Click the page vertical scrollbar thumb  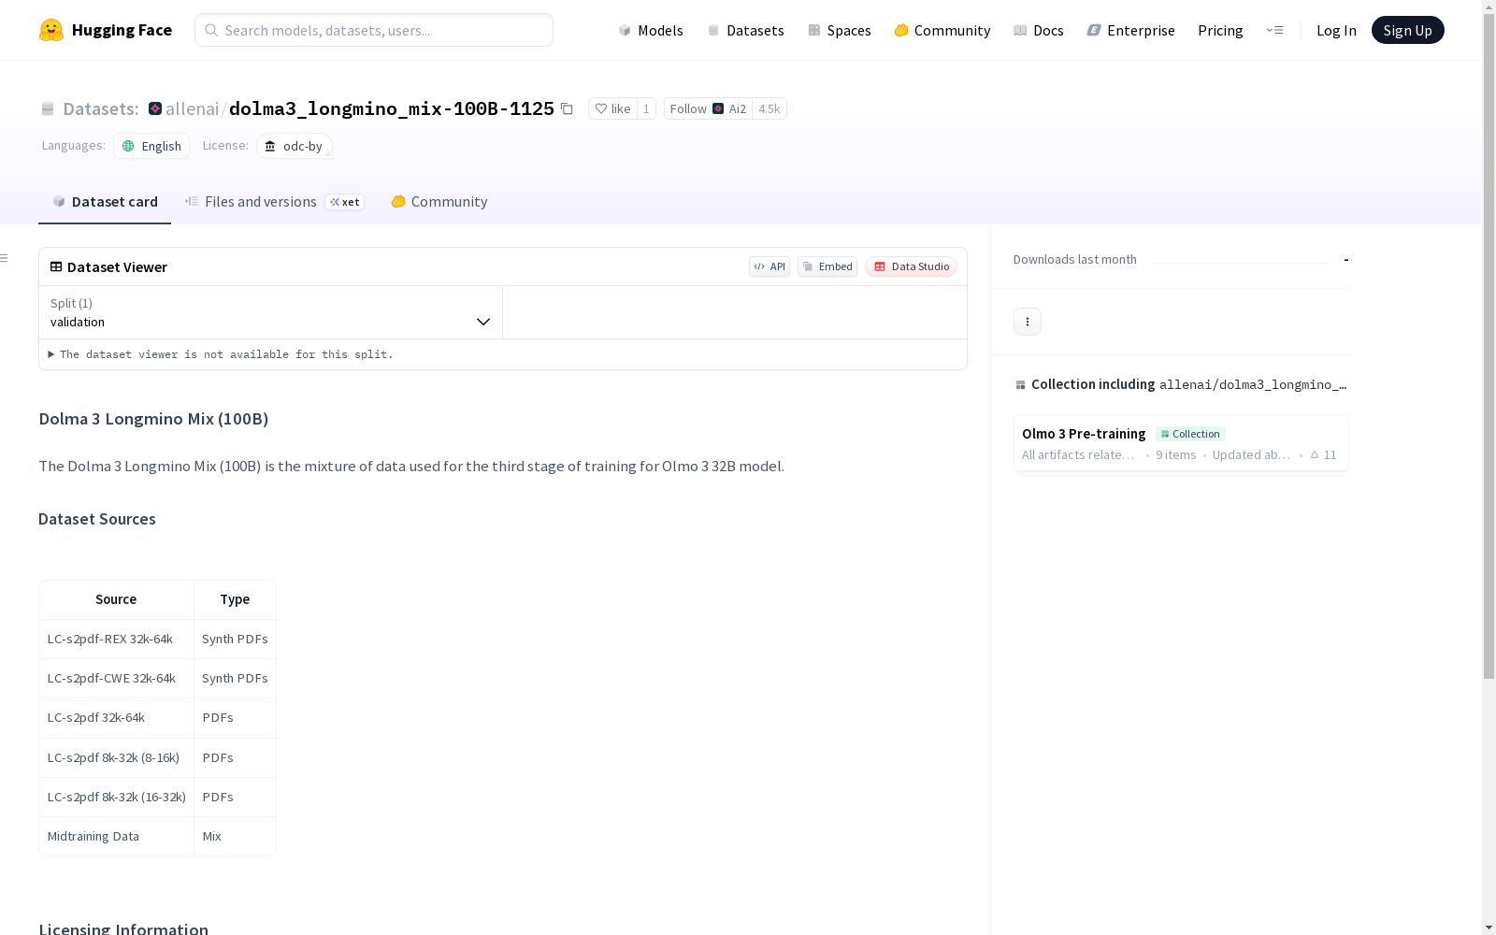(x=1489, y=346)
